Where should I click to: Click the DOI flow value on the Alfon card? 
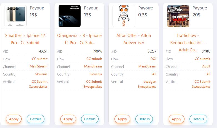[x=153, y=59]
